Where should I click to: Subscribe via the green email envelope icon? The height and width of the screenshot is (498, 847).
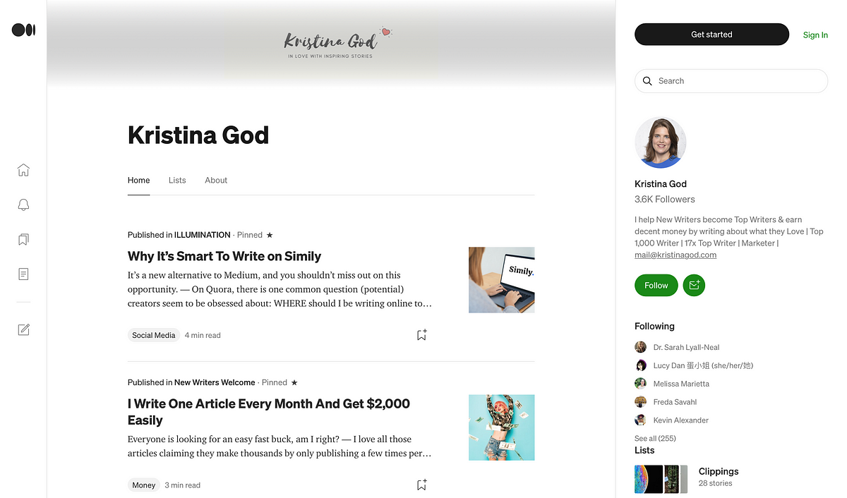[x=694, y=285]
